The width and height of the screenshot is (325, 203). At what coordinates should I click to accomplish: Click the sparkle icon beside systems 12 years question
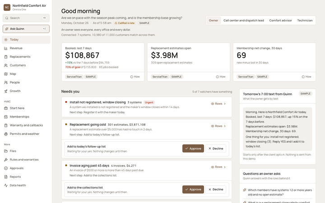tap(245, 190)
